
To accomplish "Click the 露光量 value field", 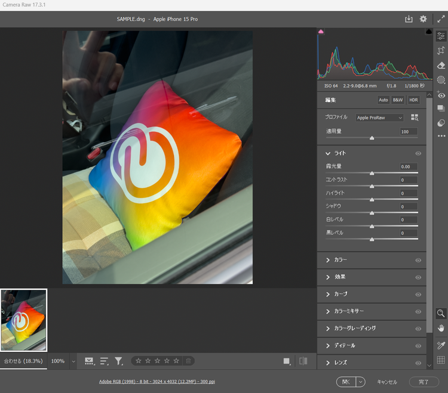I will point(409,166).
